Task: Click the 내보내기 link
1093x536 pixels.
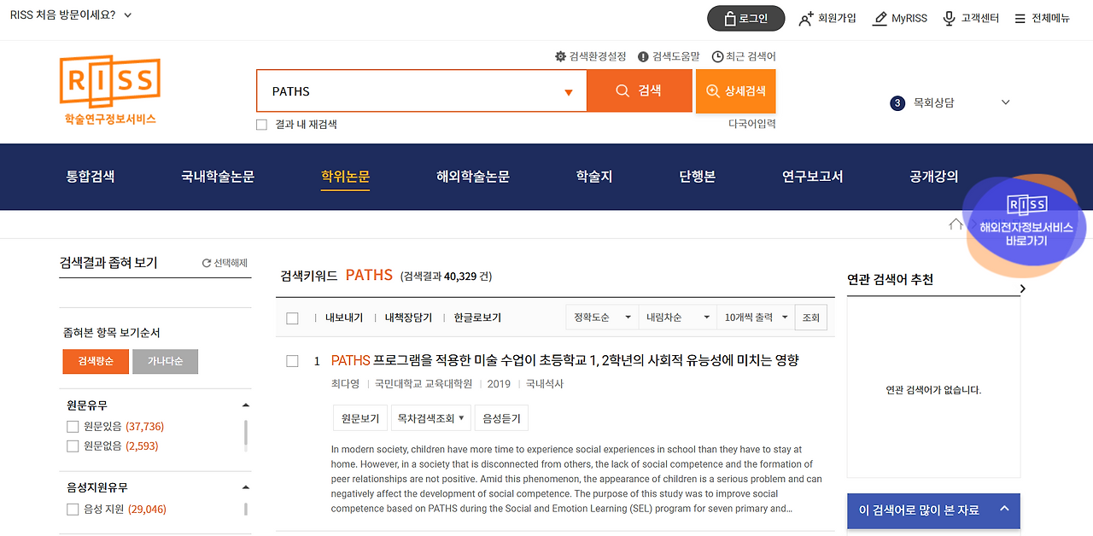Action: [344, 318]
